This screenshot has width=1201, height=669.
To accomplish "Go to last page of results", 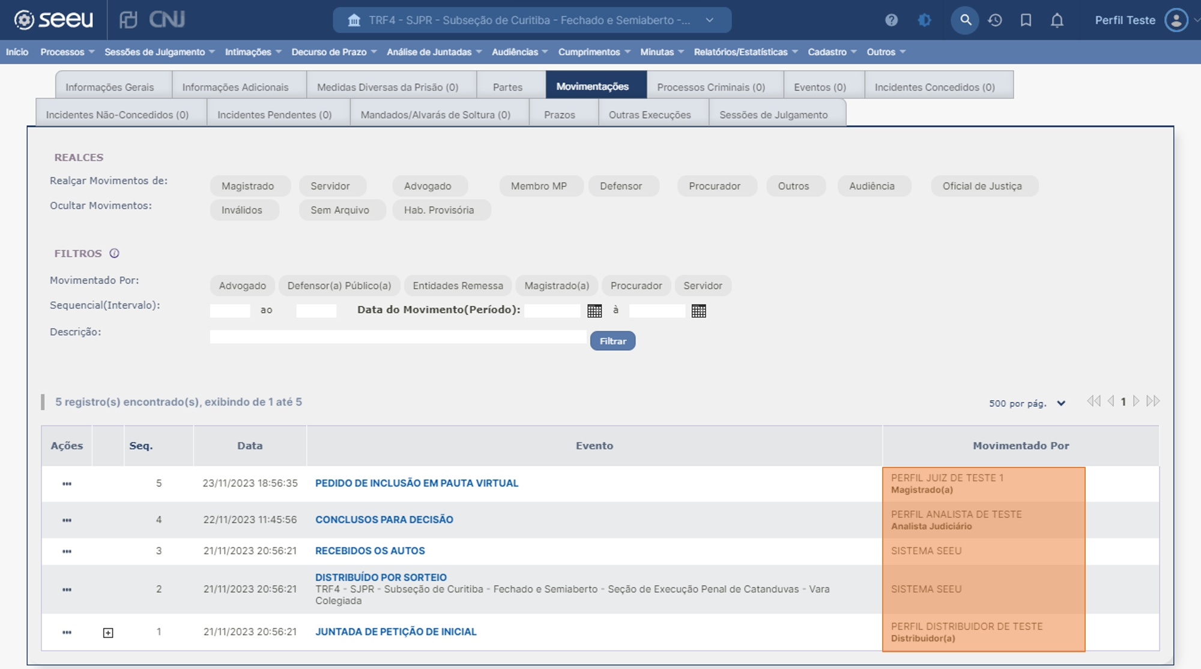I will [x=1153, y=401].
